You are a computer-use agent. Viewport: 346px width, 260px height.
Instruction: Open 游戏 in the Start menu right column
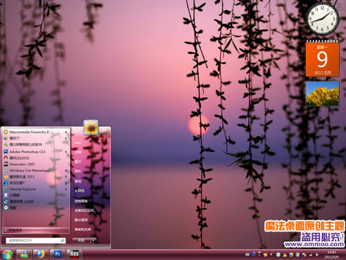click(78, 181)
